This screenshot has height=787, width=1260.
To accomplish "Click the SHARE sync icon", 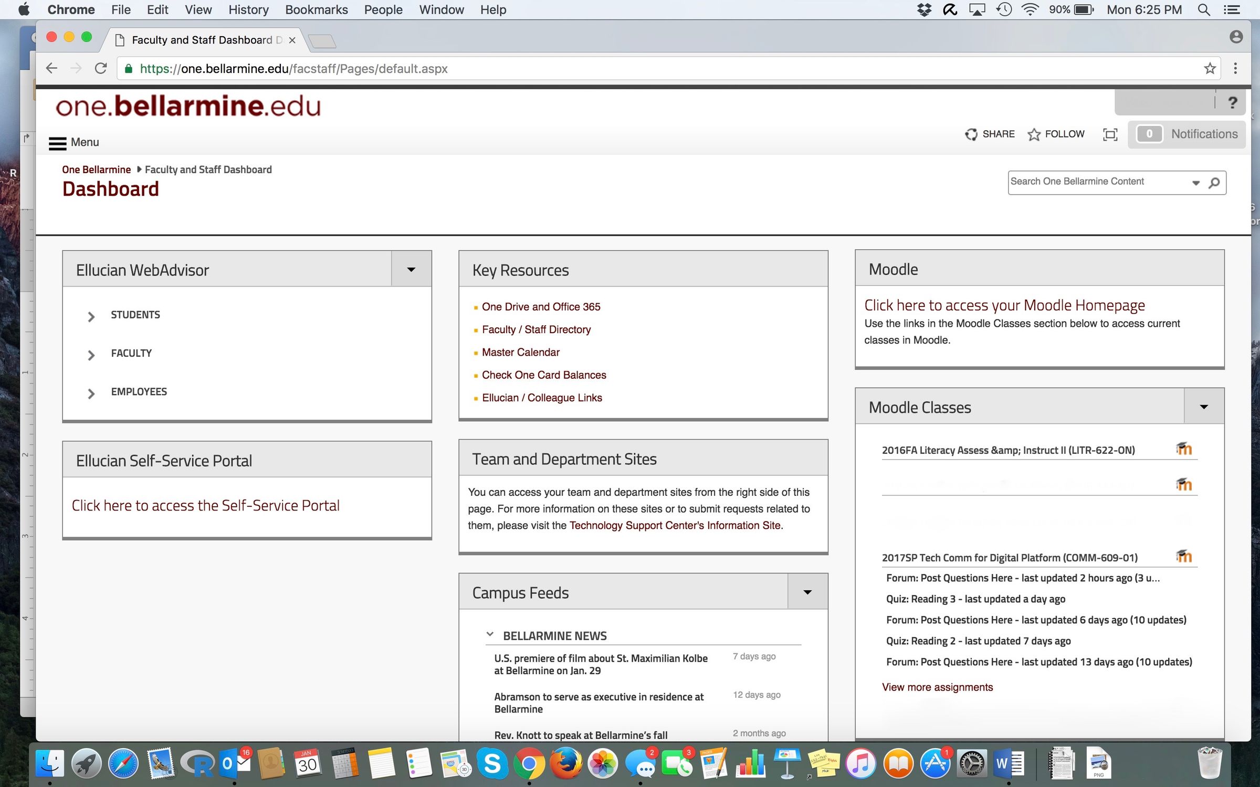I will [971, 134].
